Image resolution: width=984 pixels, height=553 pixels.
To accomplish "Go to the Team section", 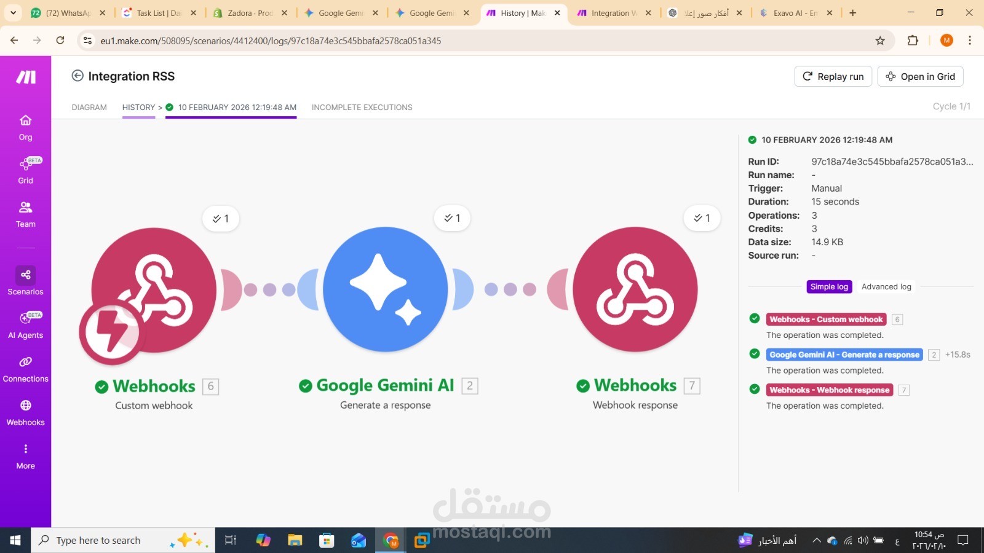I will click(x=25, y=214).
